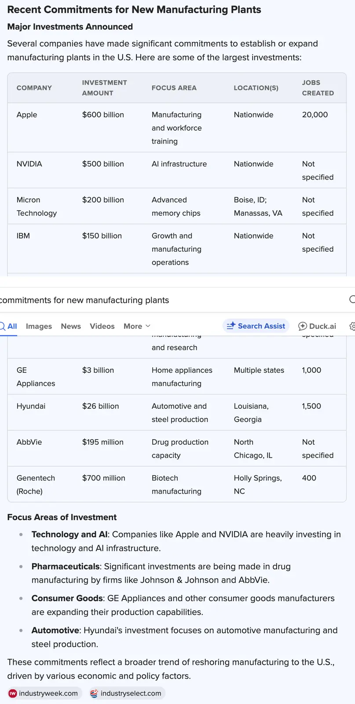This screenshot has height=704, width=355.
Task: Click the search icon in the search box
Action: tap(352, 300)
